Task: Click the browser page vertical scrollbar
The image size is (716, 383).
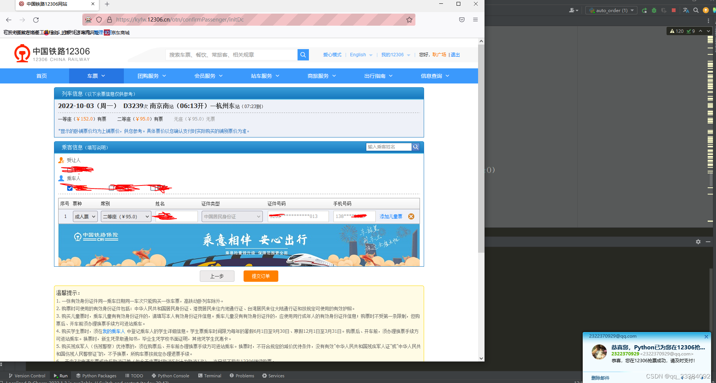Action: 481,148
